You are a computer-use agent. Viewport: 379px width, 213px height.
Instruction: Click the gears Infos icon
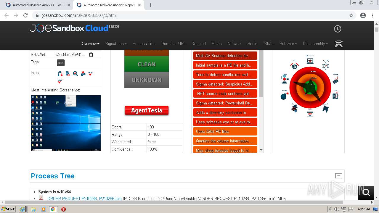coord(83,74)
